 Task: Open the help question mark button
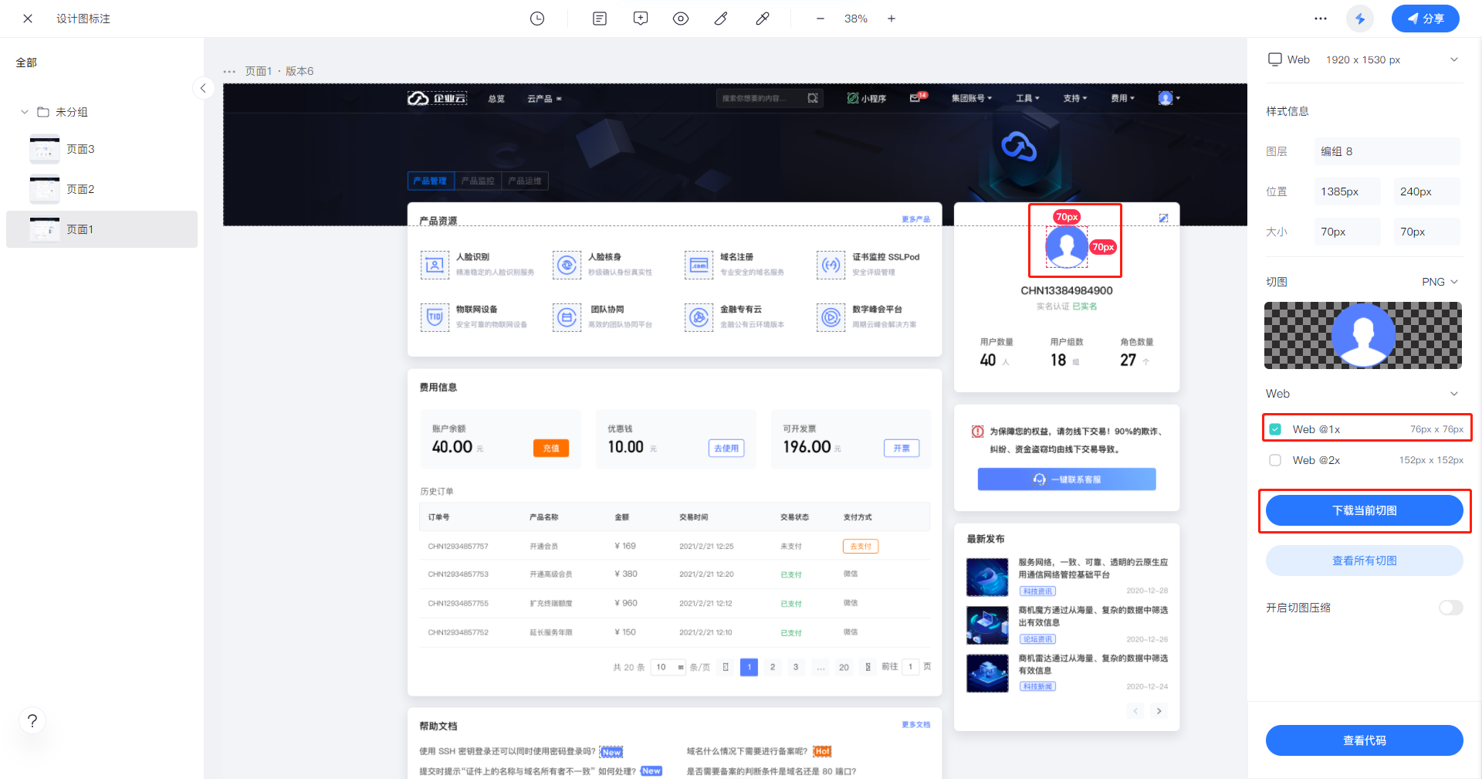[32, 720]
